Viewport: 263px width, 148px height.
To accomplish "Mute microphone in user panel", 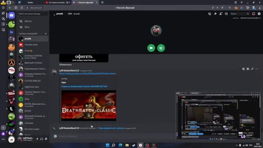I will click(x=37, y=139).
